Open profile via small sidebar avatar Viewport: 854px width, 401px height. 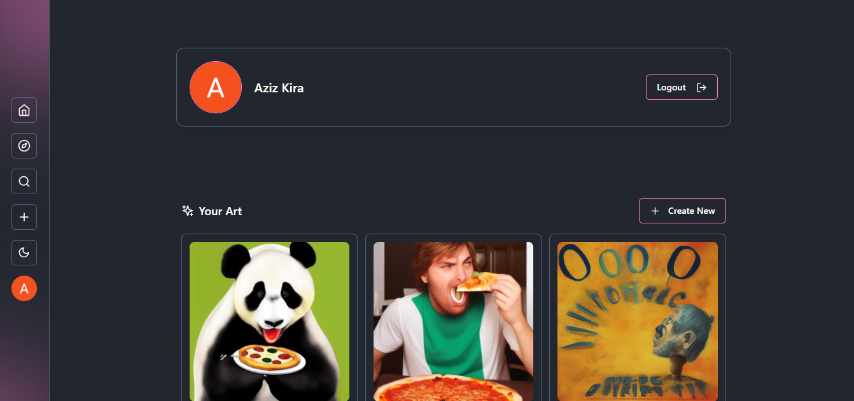click(x=24, y=288)
